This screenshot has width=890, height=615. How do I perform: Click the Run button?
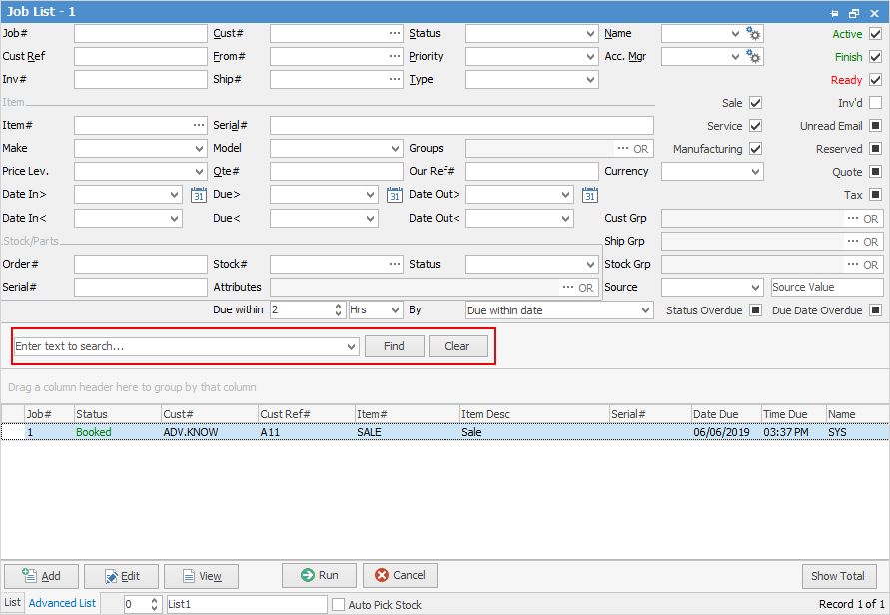[x=319, y=576]
